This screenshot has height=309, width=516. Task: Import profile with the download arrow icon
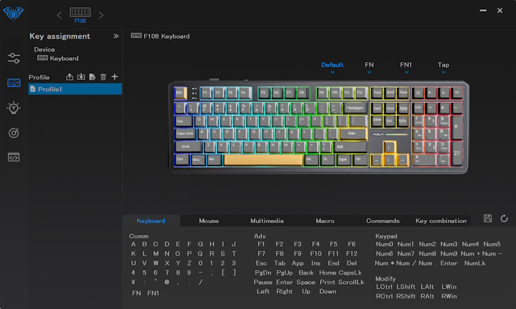81,77
